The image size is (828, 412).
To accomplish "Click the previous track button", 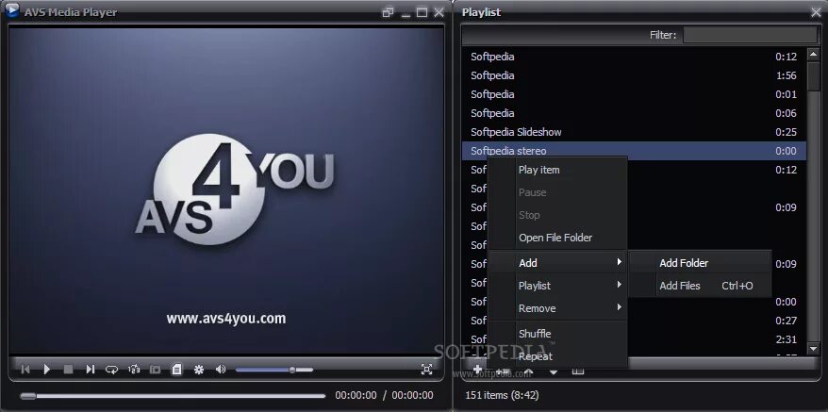I will (x=25, y=370).
